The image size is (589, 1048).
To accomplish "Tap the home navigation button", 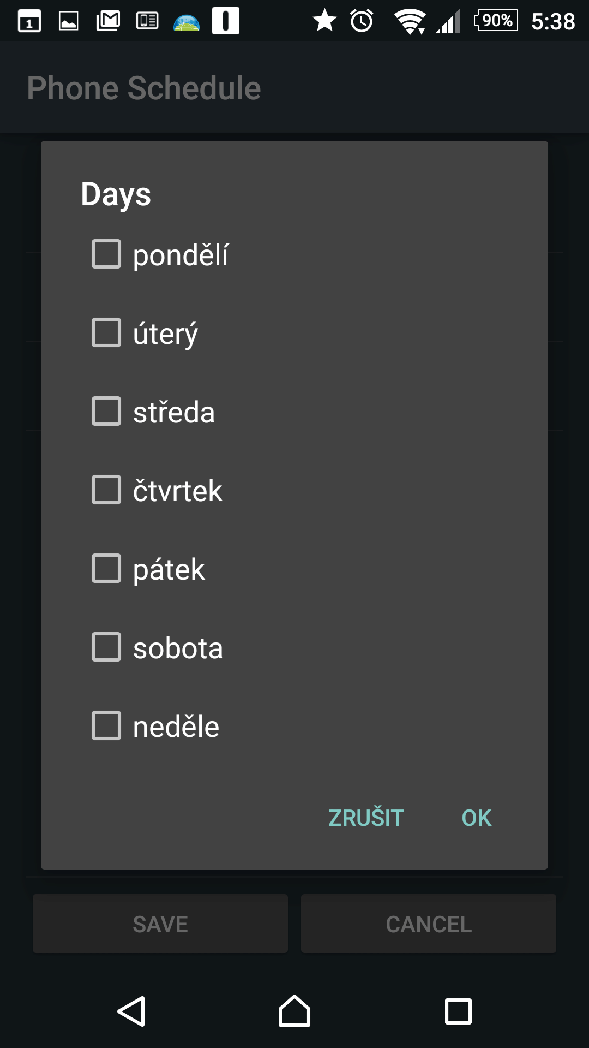I will pos(294,1011).
